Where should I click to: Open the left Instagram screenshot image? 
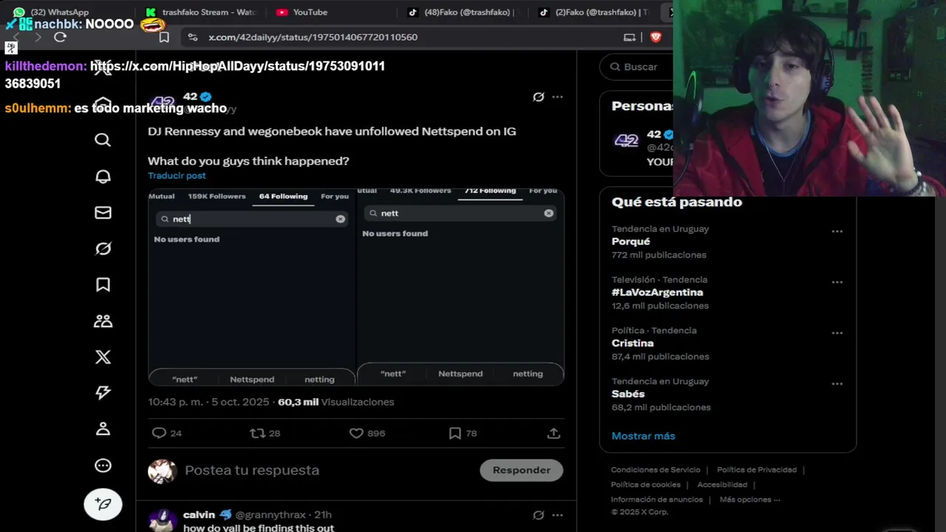click(x=252, y=288)
